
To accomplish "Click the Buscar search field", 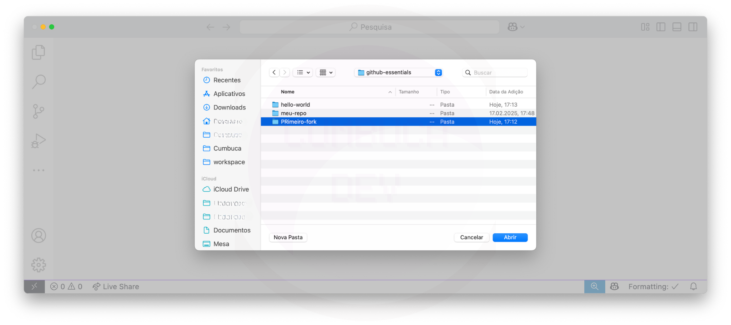I will tap(499, 73).
